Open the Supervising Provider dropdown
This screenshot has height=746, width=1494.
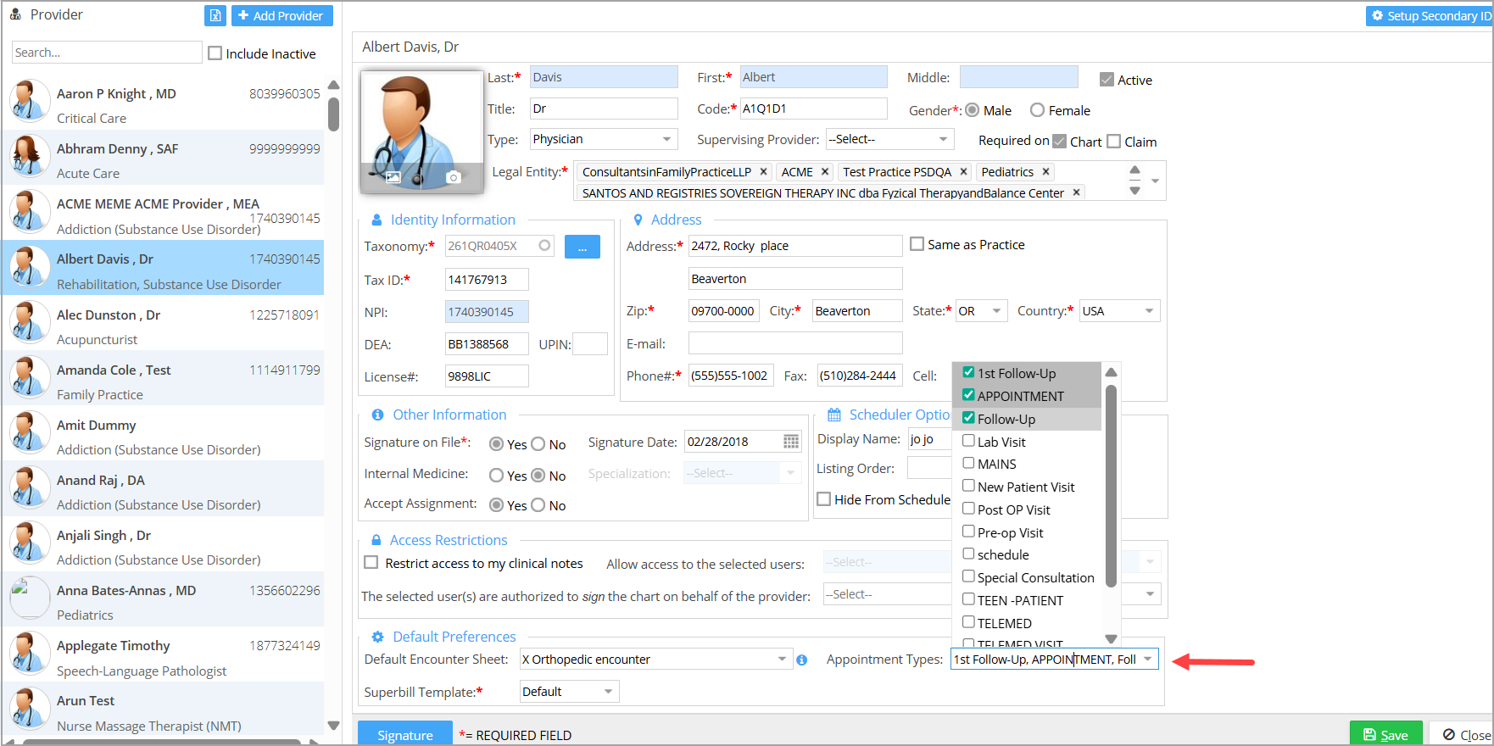(943, 139)
